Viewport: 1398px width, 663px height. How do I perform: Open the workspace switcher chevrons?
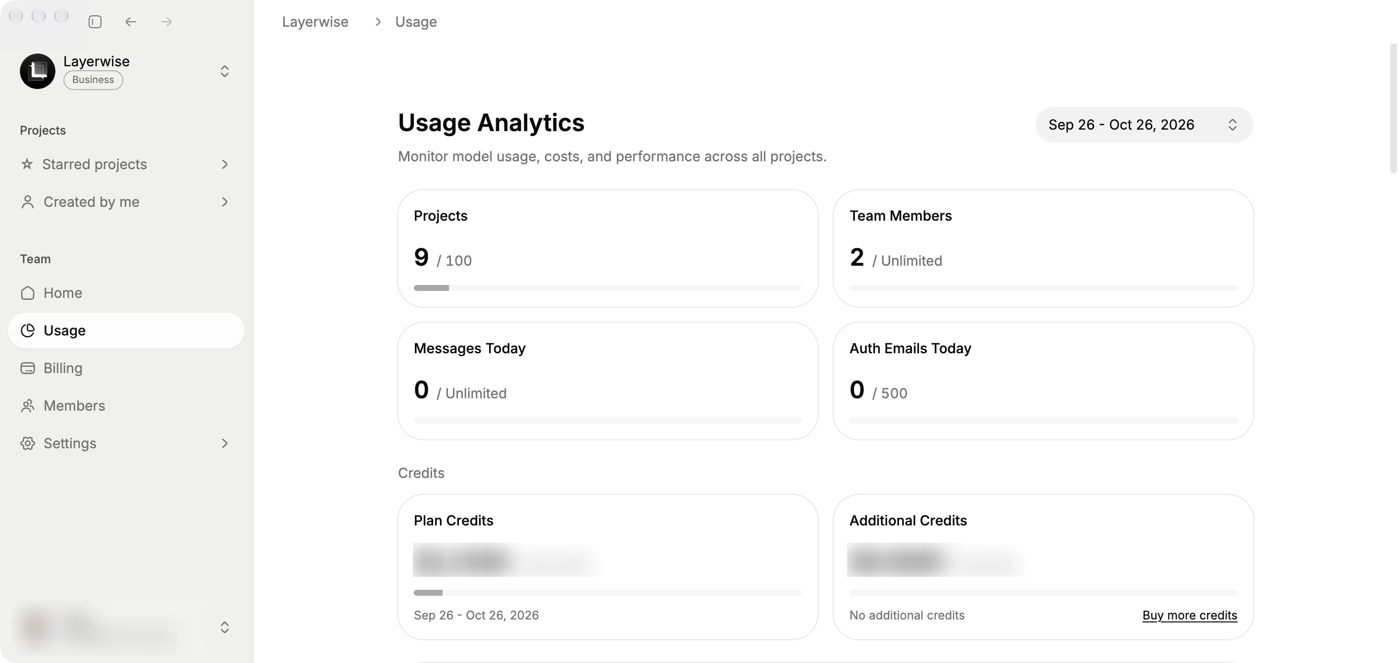(x=224, y=71)
